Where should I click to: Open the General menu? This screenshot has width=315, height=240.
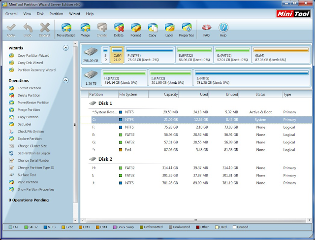pos(11,14)
